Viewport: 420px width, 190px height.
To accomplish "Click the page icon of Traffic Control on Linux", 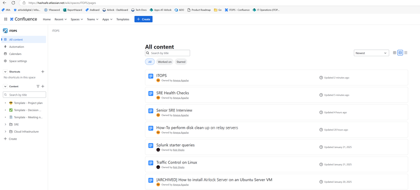I will tap(151, 163).
